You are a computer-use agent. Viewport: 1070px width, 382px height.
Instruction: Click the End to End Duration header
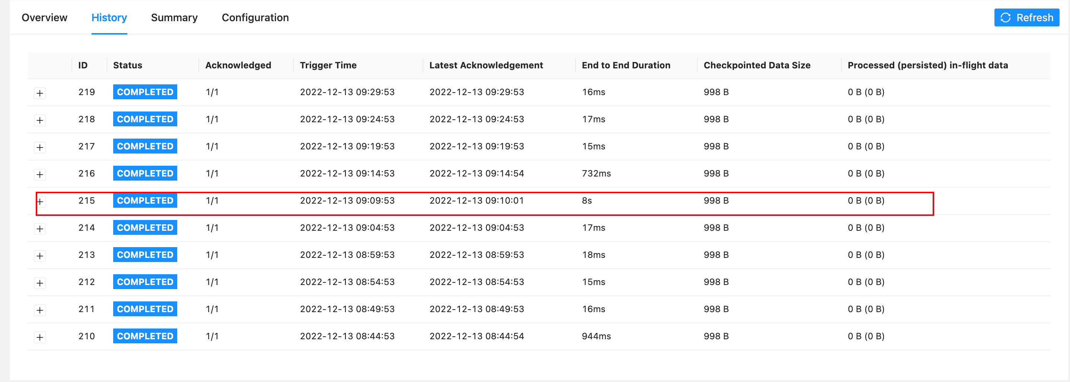point(626,65)
